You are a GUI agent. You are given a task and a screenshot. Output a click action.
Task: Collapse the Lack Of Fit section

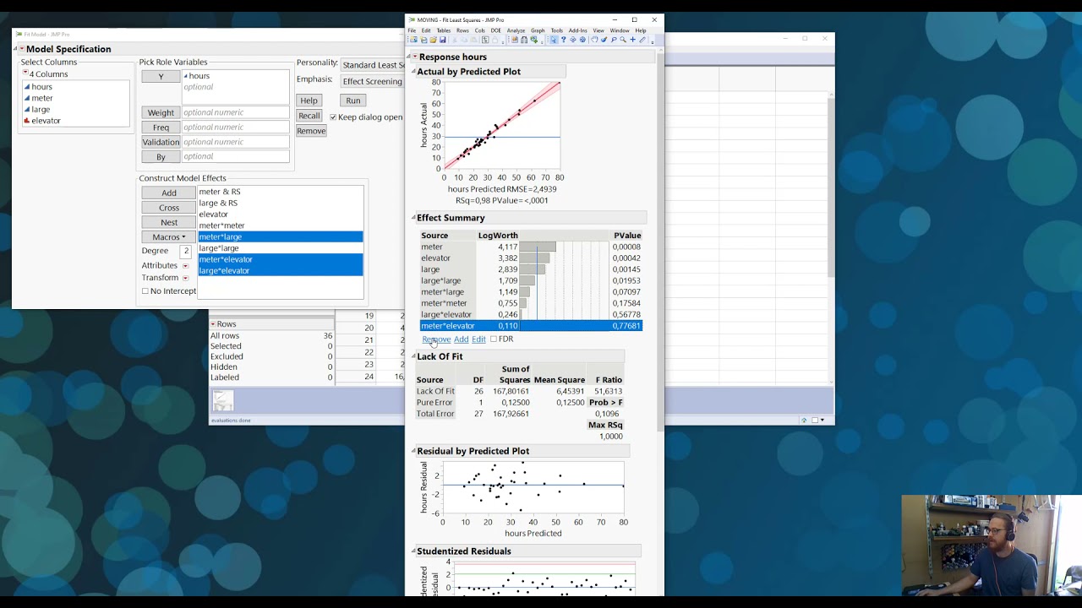click(x=413, y=356)
